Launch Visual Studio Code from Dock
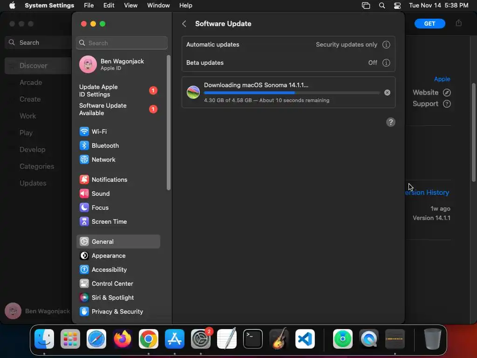This screenshot has height=358, width=477. click(305, 339)
